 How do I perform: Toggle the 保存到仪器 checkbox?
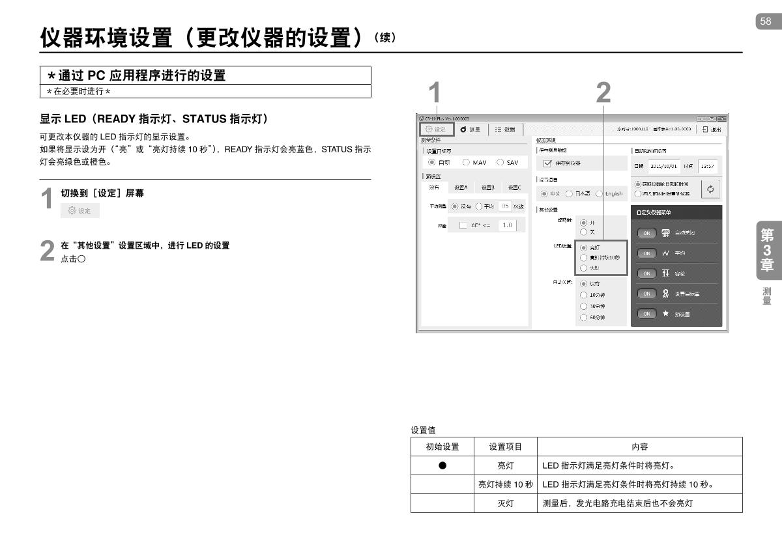(548, 163)
